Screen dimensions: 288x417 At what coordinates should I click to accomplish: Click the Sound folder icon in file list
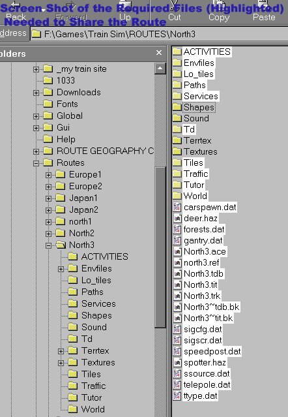point(177,118)
